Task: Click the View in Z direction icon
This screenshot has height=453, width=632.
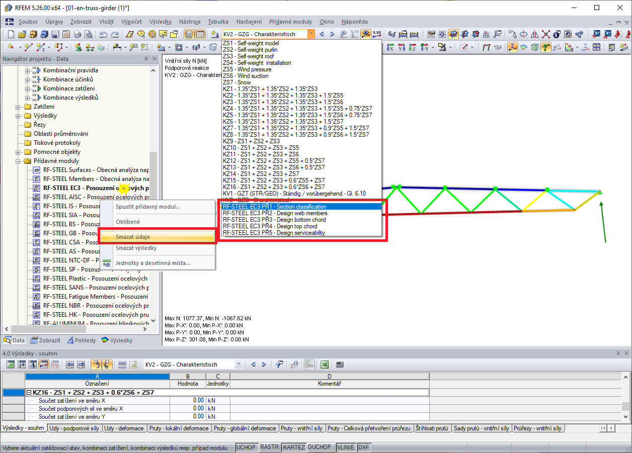Action: click(412, 47)
